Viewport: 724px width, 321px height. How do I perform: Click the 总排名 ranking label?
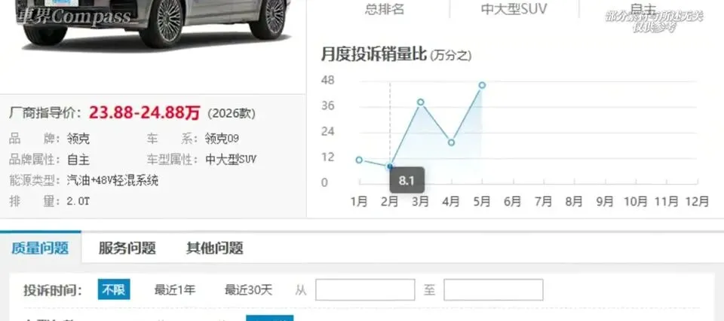[x=384, y=10]
